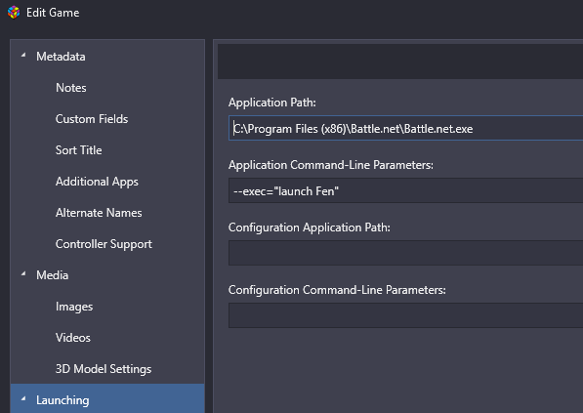Click the Configuration Application Path field
Image resolution: width=583 pixels, height=413 pixels.
(x=405, y=253)
